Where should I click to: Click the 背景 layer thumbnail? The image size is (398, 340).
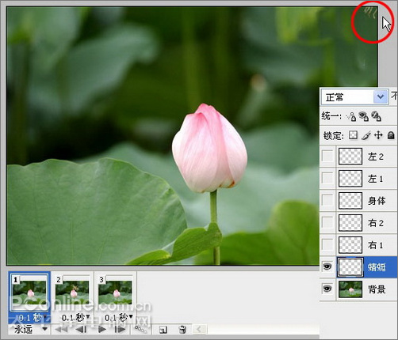350,289
